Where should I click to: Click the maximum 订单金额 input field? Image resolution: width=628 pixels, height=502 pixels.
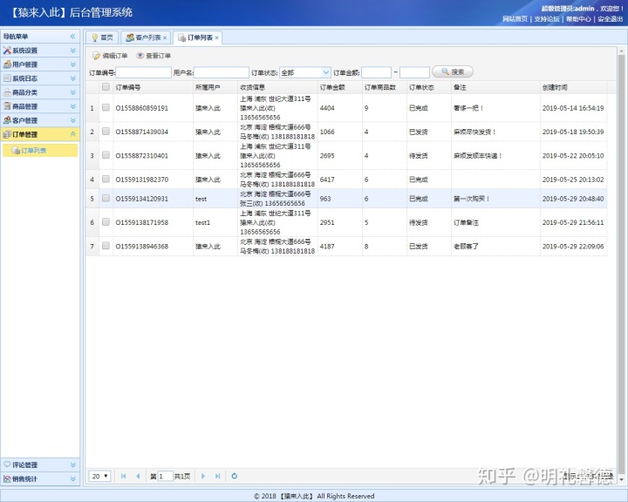414,72
